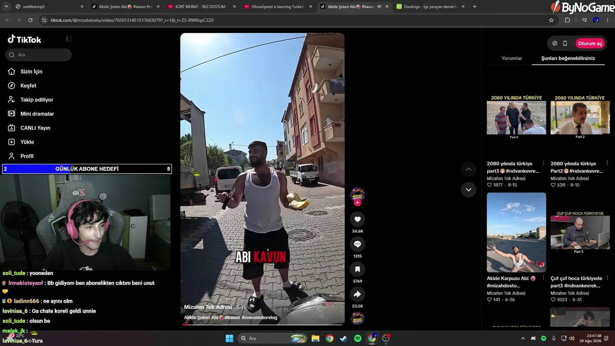Open the phone app icon in header
This screenshot has height=346, width=615.
pyautogui.click(x=565, y=43)
